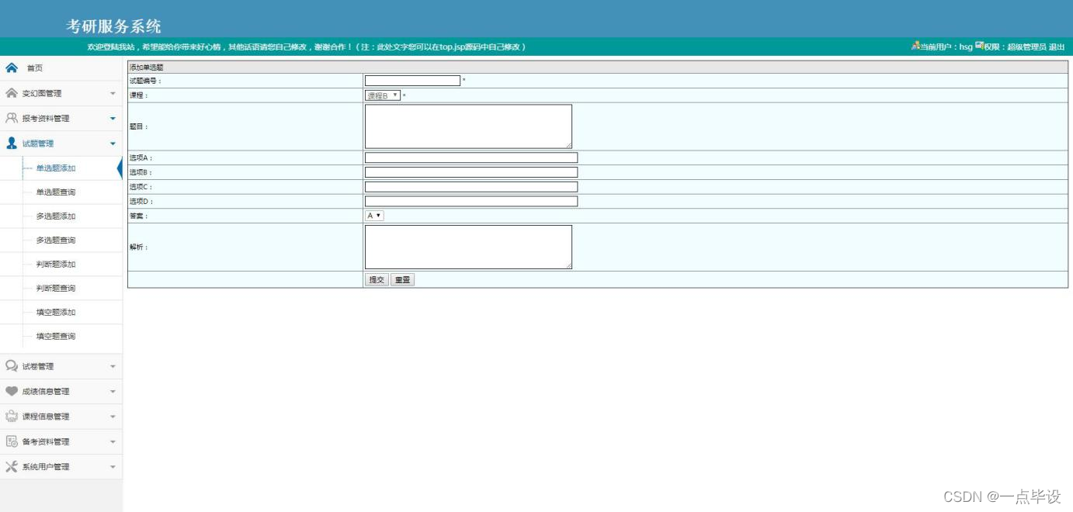
Task: Select 判断题添加 submenu item
Action: pos(56,265)
